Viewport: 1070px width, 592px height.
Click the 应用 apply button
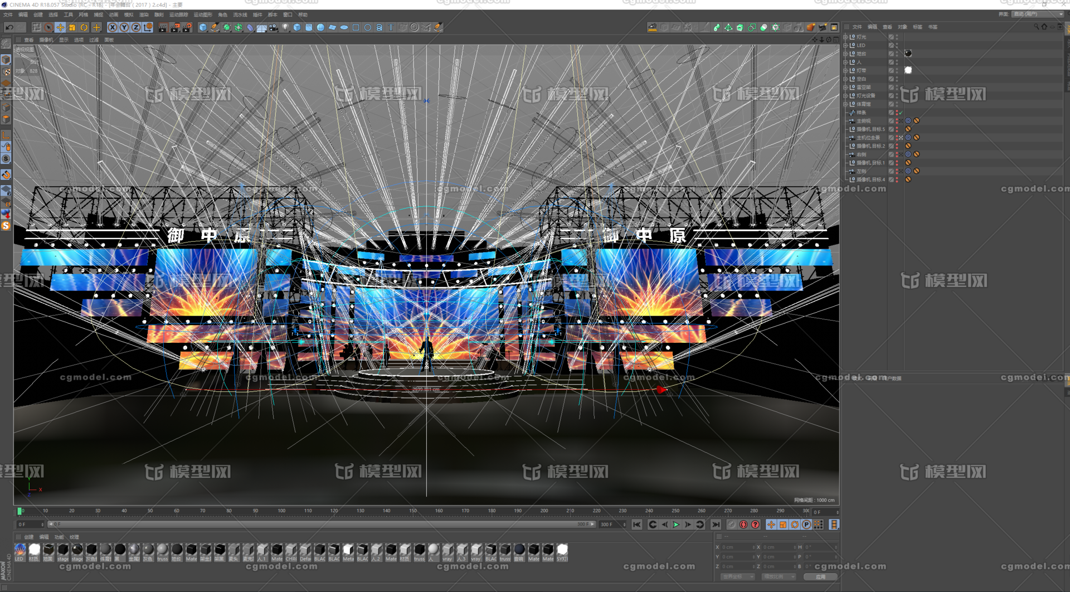[x=820, y=577]
